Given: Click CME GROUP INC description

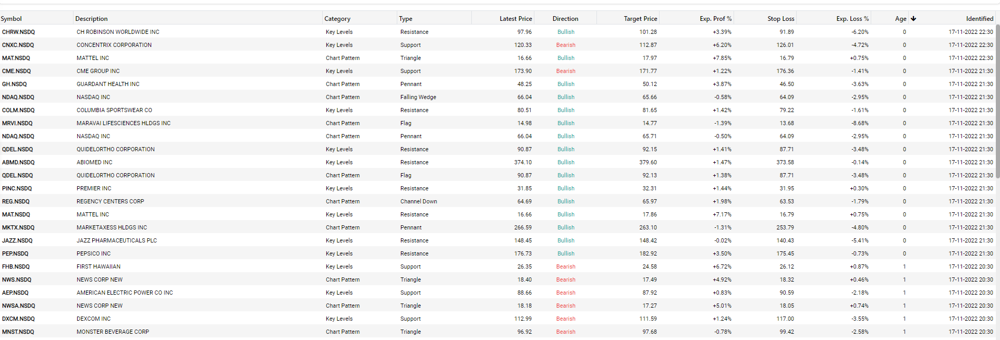Looking at the screenshot, I should (98, 71).
